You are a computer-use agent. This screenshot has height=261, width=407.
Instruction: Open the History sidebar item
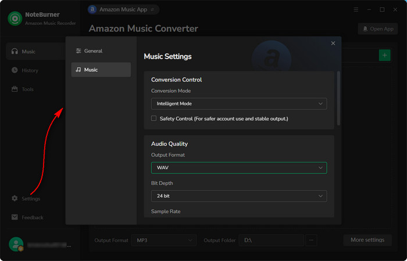[35, 70]
